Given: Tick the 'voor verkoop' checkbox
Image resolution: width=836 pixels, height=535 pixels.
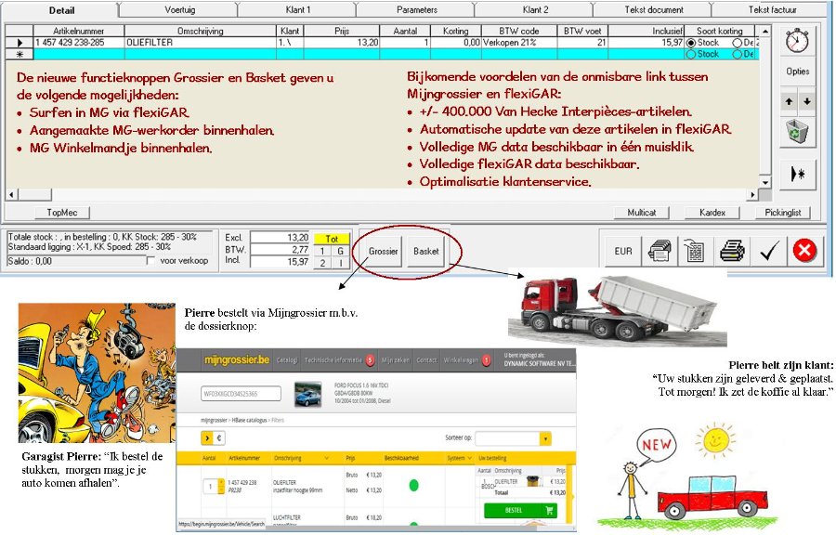Looking at the screenshot, I should [x=150, y=261].
